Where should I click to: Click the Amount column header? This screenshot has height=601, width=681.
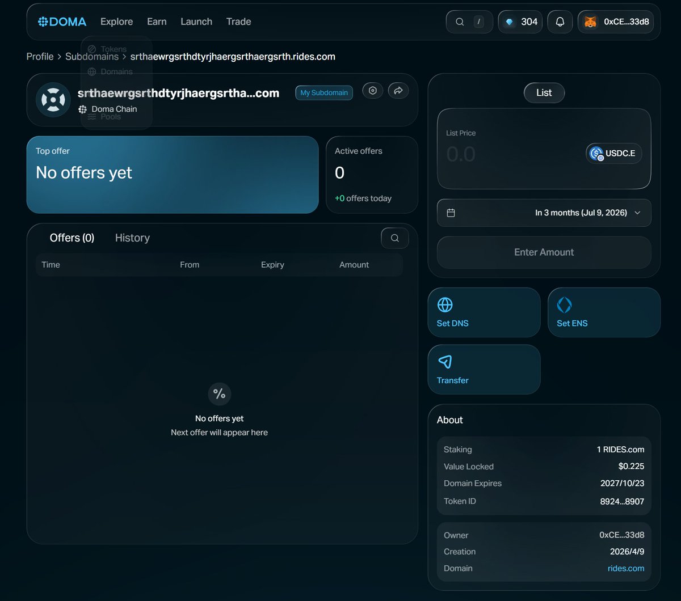(x=354, y=265)
